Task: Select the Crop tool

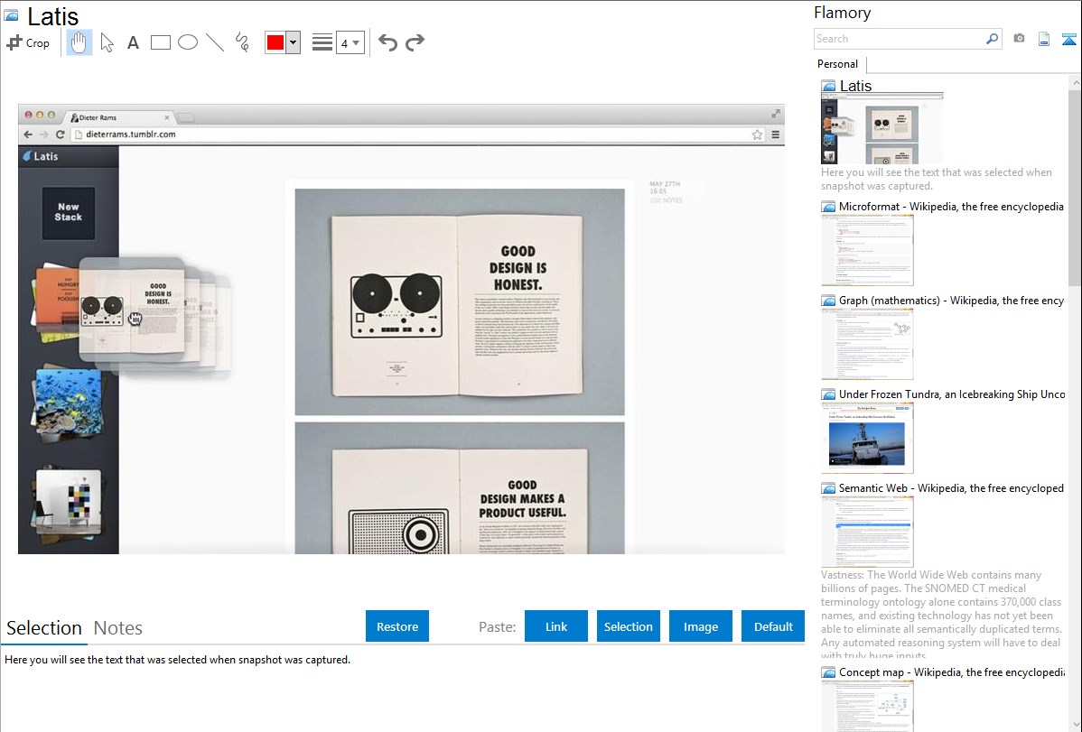Action: coord(28,42)
